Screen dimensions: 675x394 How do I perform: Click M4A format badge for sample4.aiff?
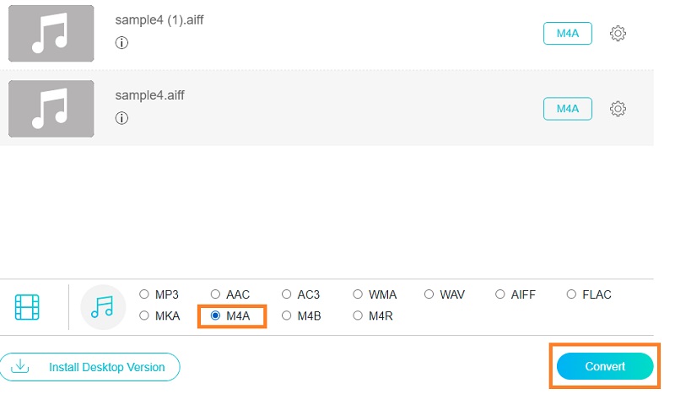[567, 109]
